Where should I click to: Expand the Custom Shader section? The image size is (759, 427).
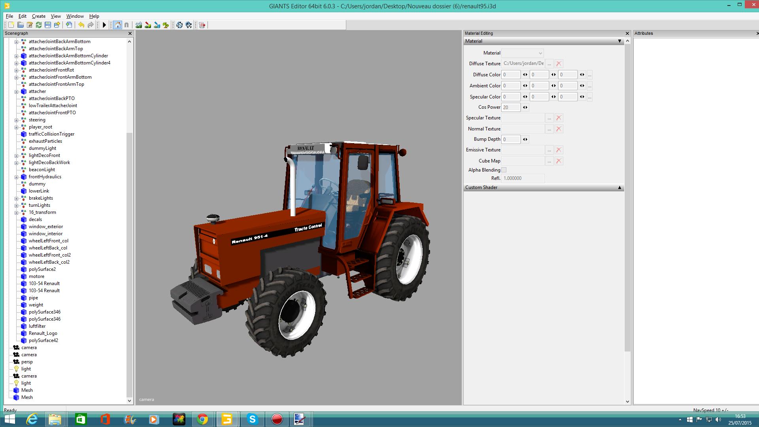(x=619, y=187)
